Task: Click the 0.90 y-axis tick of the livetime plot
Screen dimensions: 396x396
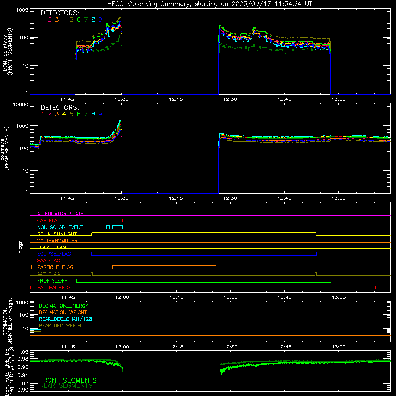Action: [x=23, y=390]
